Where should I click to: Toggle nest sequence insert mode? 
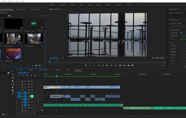coord(19,76)
